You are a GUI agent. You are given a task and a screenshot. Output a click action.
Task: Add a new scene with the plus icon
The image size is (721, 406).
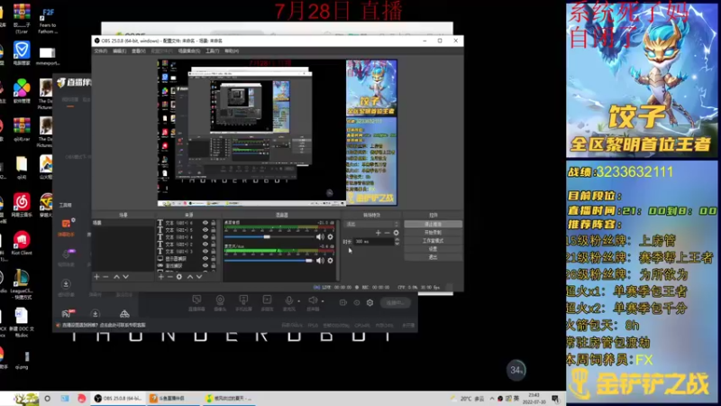[96, 277]
